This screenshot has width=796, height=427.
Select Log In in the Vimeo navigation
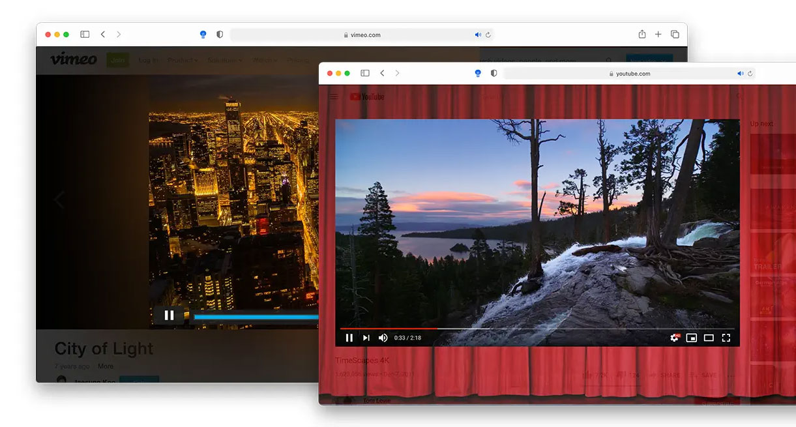pos(147,59)
